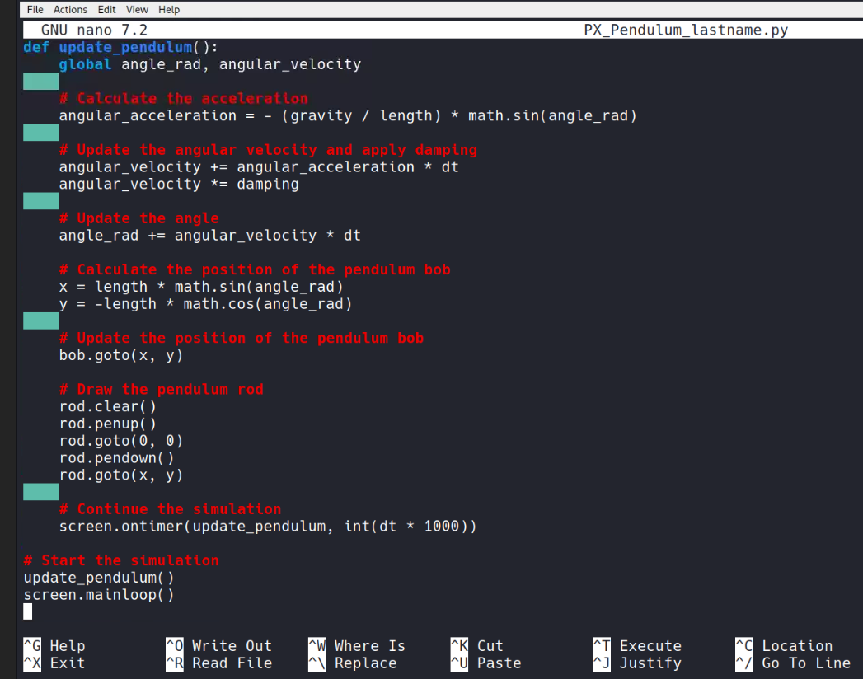The height and width of the screenshot is (679, 863).
Task: Open the Edit menu
Action: [x=106, y=9]
